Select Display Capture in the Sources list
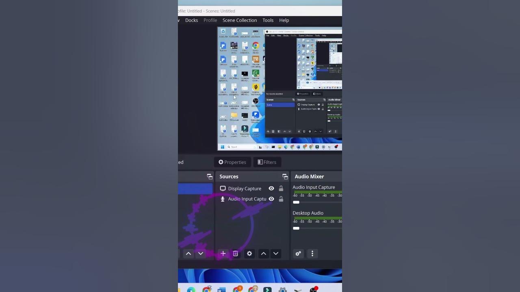Image resolution: width=520 pixels, height=292 pixels. 244,189
